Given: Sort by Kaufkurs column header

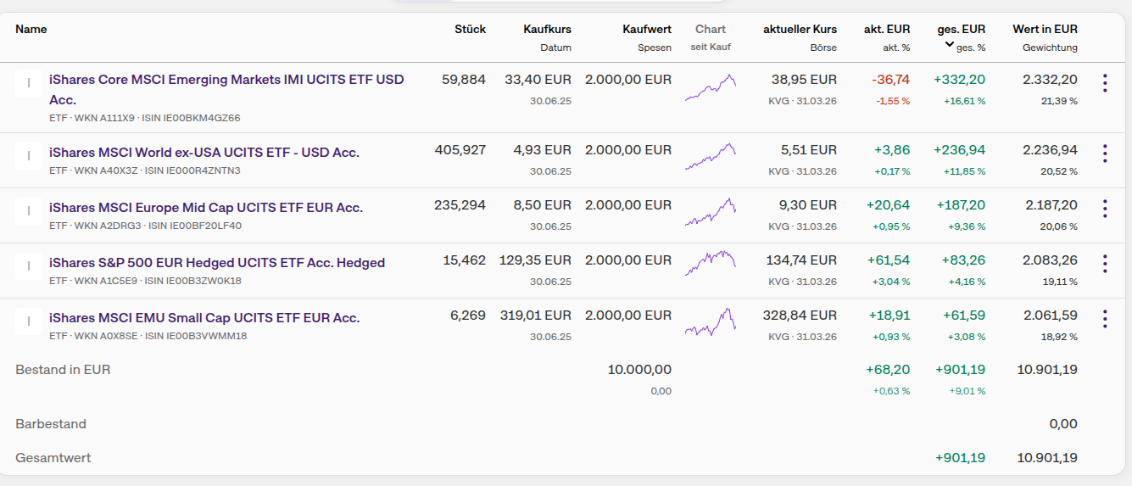Looking at the screenshot, I should click(x=547, y=29).
